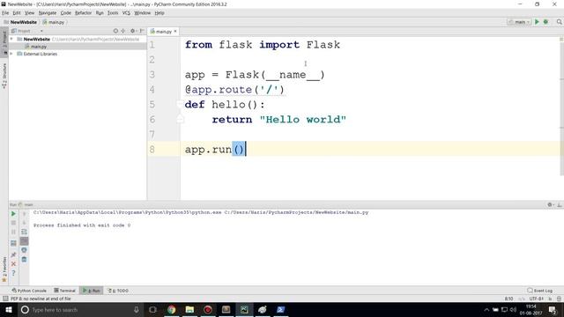The width and height of the screenshot is (564, 317).
Task: Click the UTF-8 encoding in status bar
Action: 537,299
